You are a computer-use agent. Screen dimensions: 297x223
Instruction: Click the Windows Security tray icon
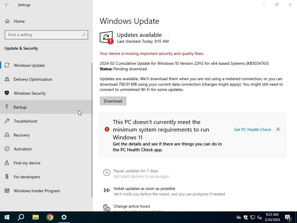click(246, 217)
